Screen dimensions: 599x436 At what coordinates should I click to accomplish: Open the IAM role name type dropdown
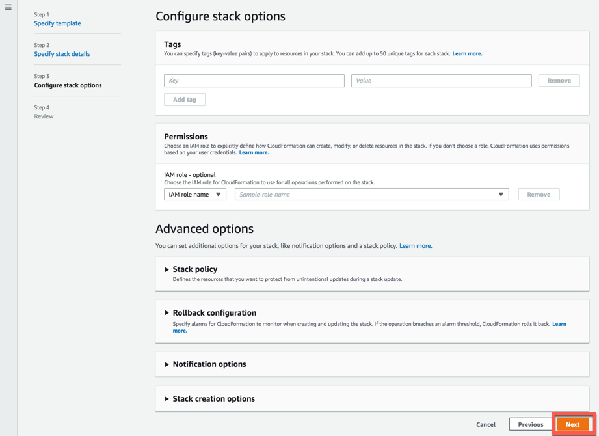pyautogui.click(x=195, y=195)
